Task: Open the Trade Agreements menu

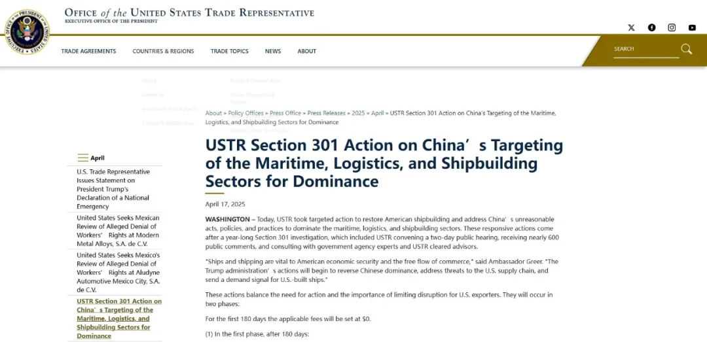Action: pyautogui.click(x=89, y=52)
